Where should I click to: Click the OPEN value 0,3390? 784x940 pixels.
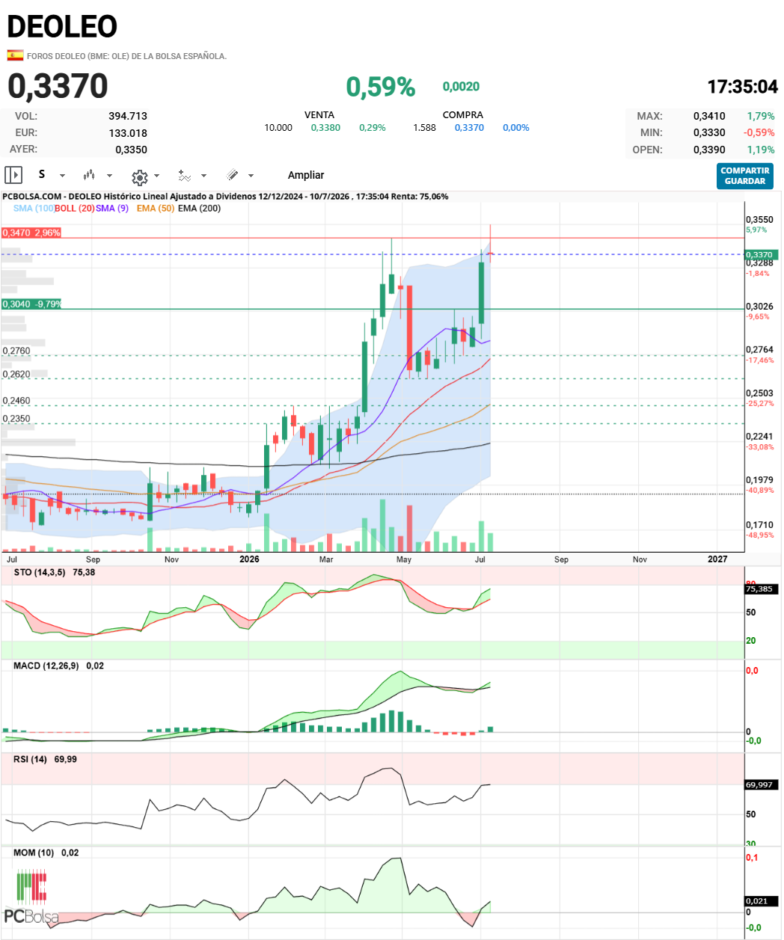709,150
